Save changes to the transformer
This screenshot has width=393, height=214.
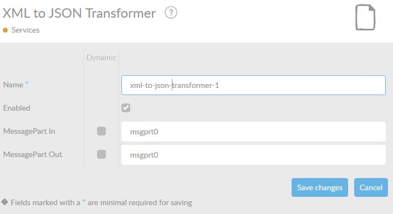click(320, 187)
